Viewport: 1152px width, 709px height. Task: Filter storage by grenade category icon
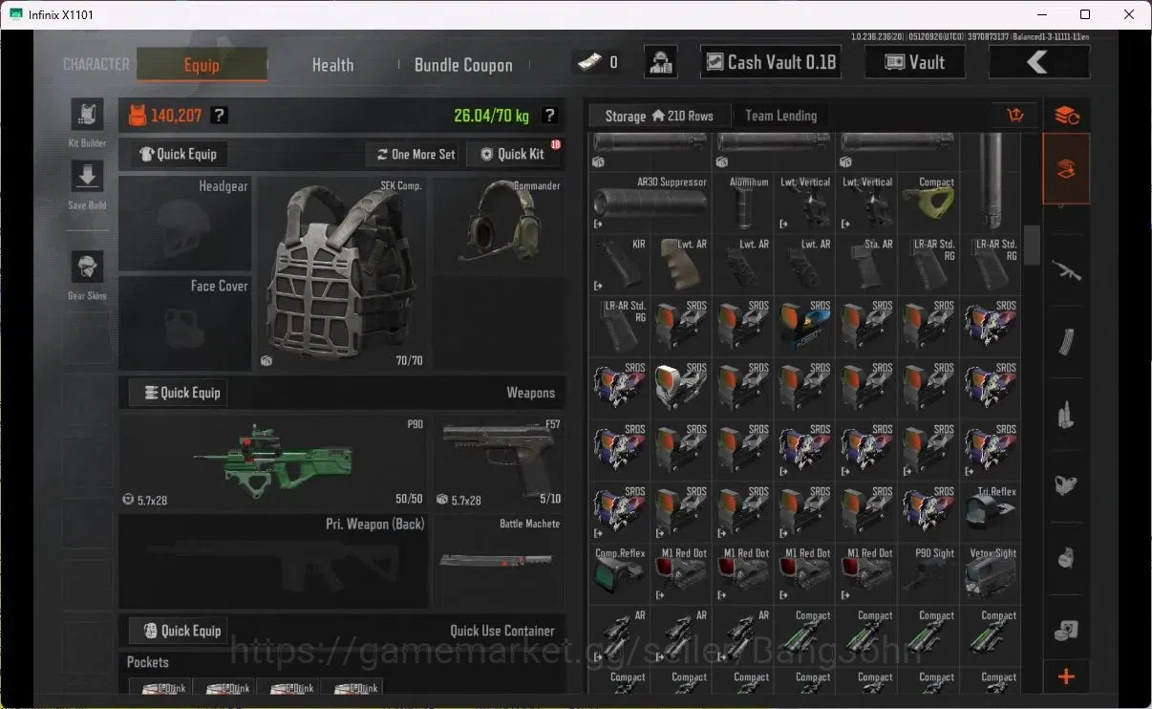(1067, 557)
